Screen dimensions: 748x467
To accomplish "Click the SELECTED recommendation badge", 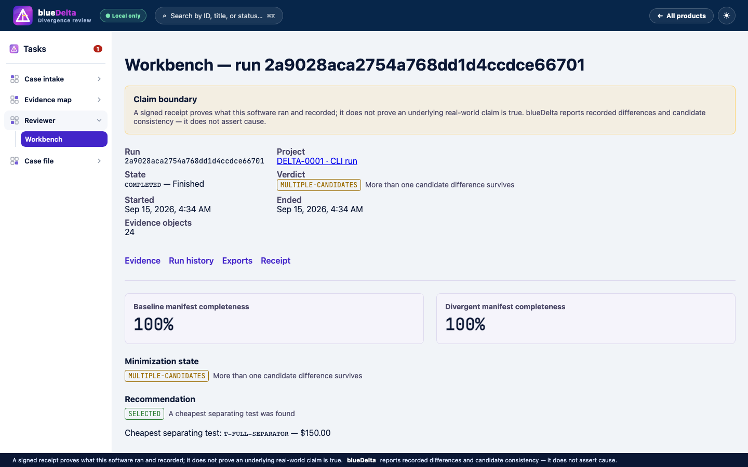I will pos(144,414).
